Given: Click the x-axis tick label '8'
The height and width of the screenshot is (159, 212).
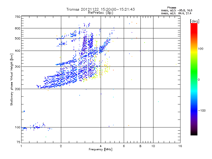Looking at the screenshot, I should (x=140, y=146).
